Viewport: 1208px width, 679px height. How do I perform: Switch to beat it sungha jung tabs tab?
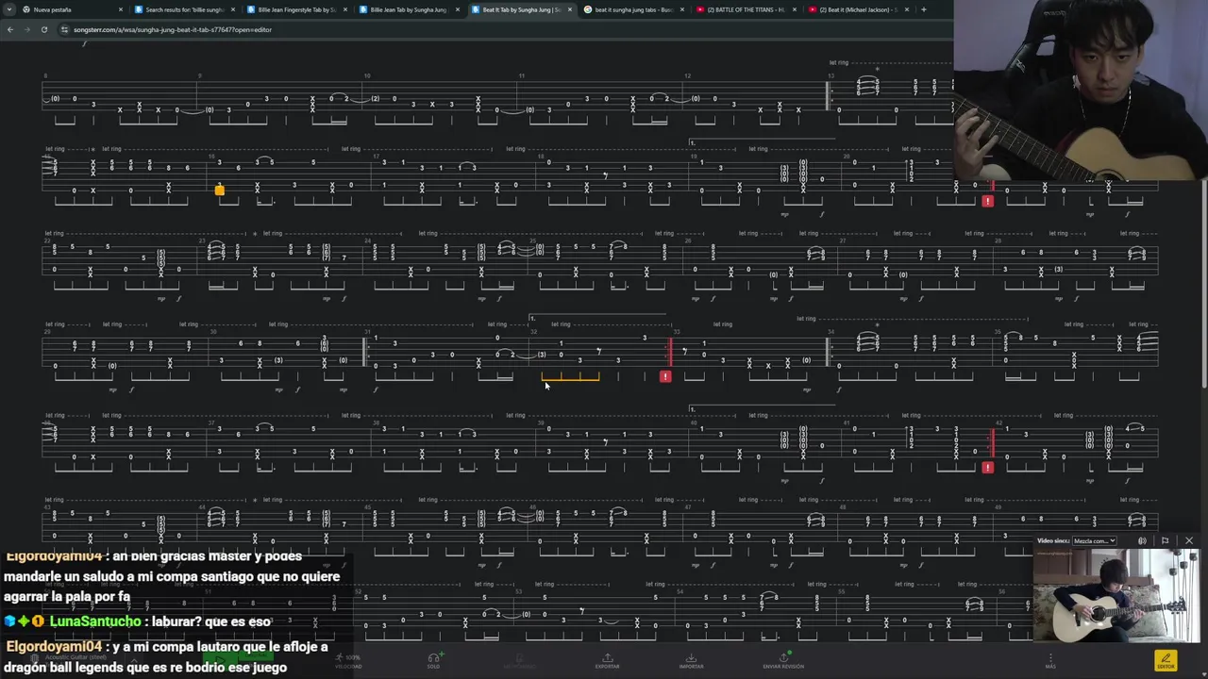tap(633, 9)
